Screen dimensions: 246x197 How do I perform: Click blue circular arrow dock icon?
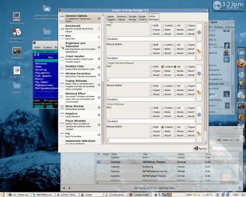pos(242,74)
